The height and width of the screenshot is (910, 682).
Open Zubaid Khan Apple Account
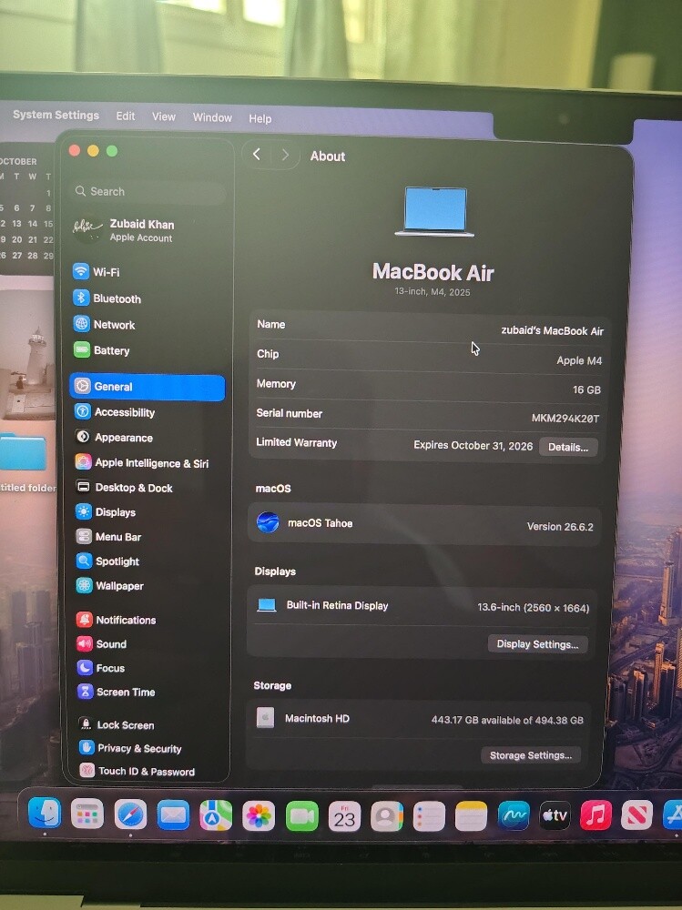(124, 230)
